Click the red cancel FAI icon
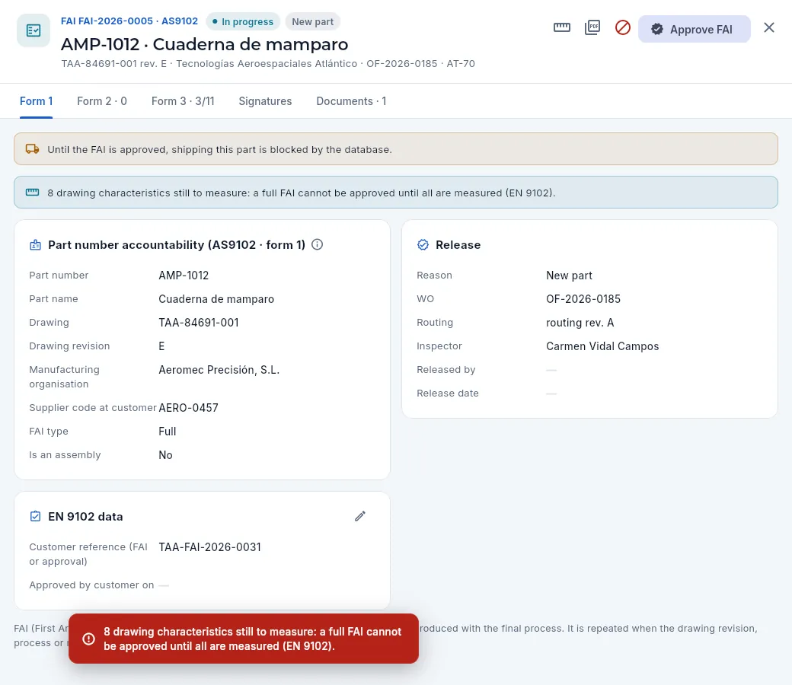 click(x=622, y=27)
